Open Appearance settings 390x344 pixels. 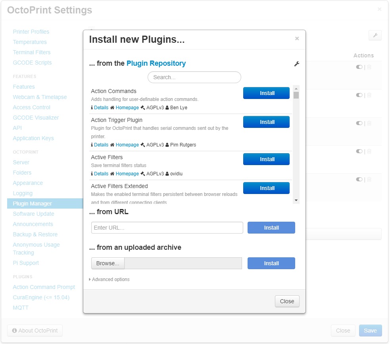(x=28, y=183)
